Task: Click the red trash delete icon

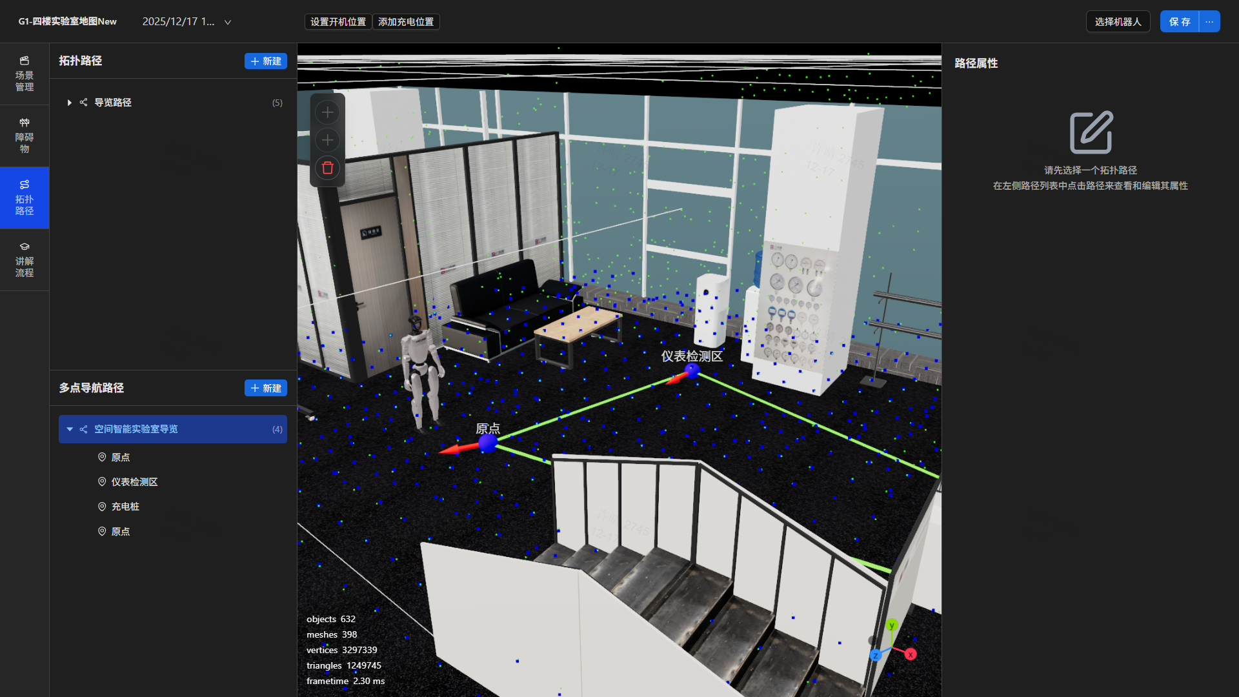Action: pos(328,168)
